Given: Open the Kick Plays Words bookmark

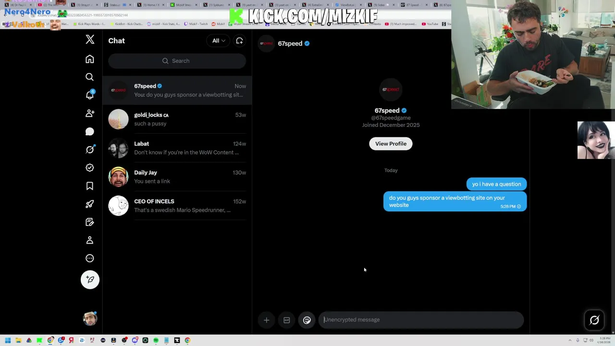Looking at the screenshot, I should pyautogui.click(x=89, y=24).
